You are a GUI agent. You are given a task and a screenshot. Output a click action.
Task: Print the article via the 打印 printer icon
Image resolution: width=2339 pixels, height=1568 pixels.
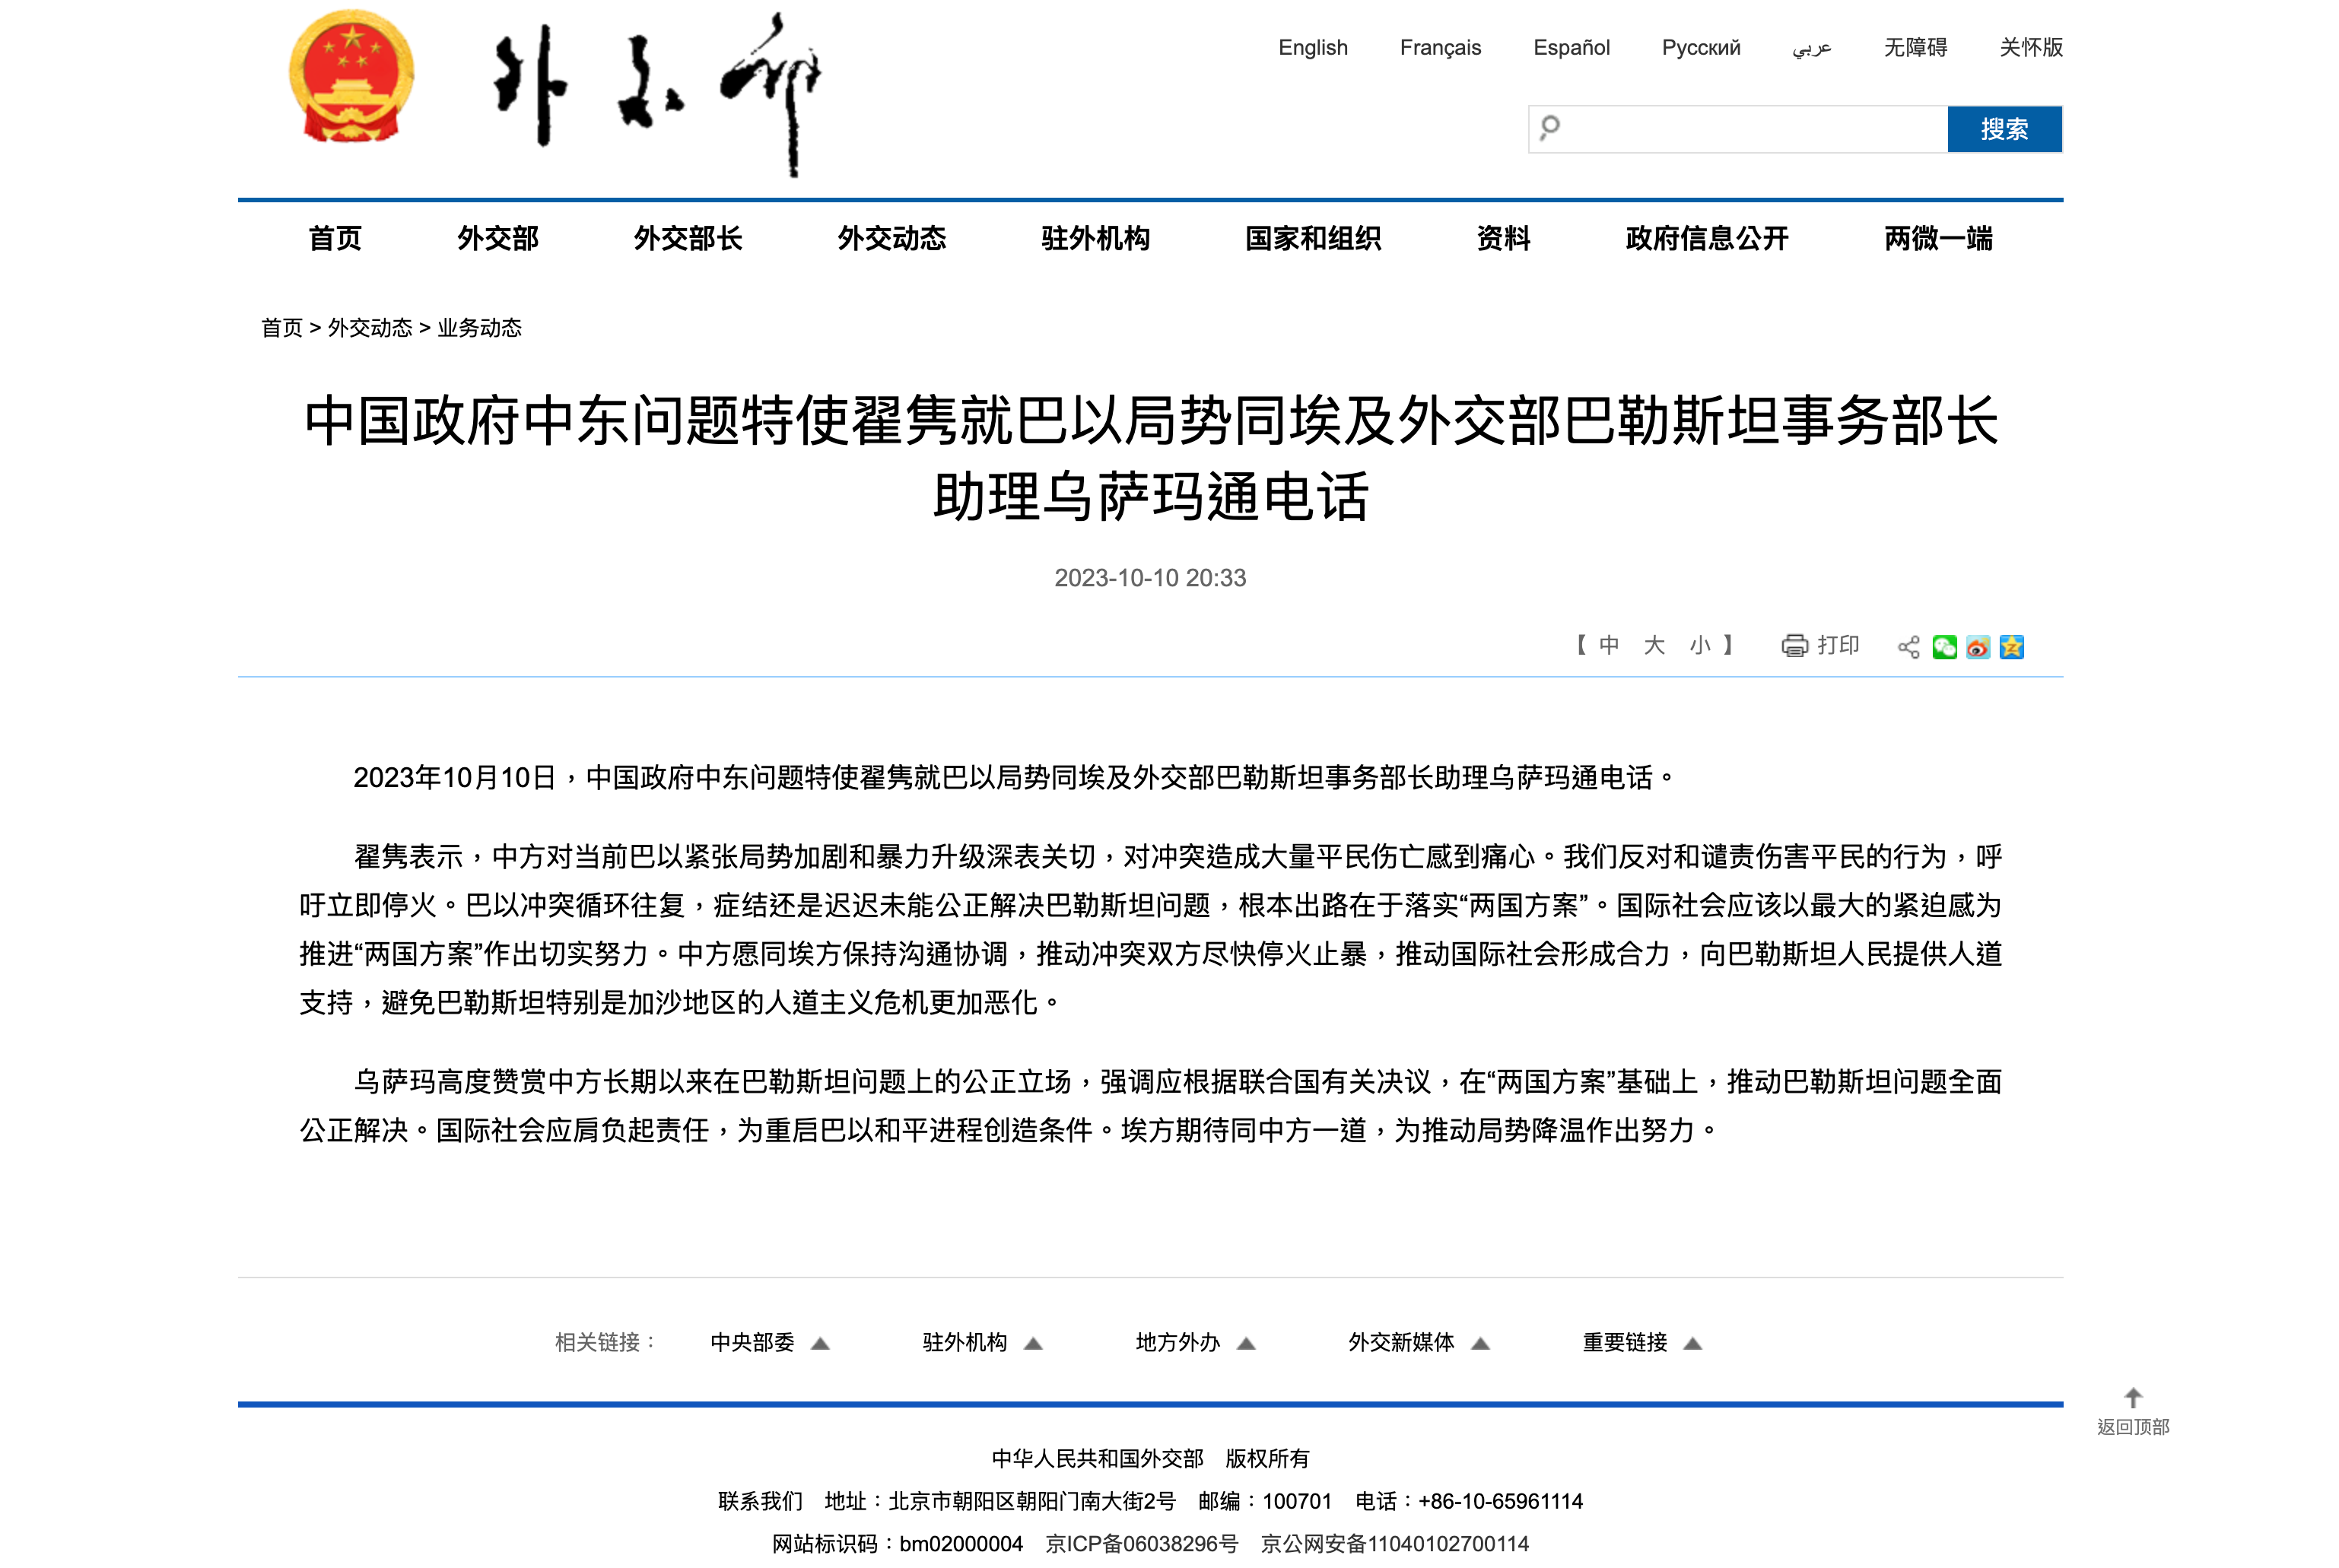[1795, 646]
